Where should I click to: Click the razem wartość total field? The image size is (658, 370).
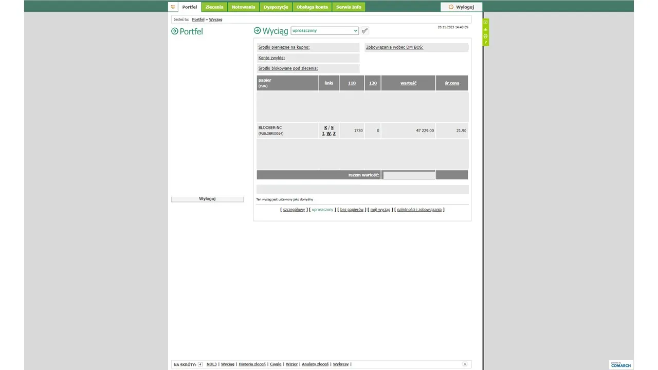pyautogui.click(x=409, y=175)
